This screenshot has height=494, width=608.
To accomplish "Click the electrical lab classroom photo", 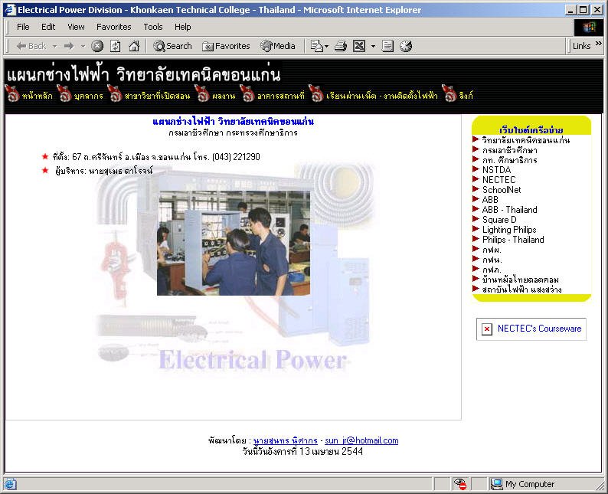I will 234,244.
